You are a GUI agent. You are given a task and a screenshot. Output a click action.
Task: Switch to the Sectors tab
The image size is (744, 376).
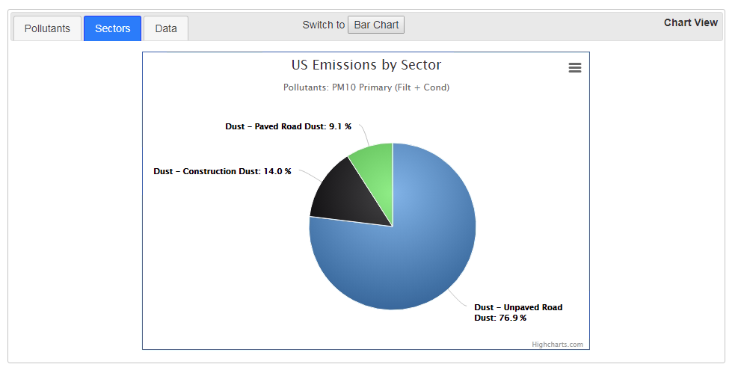tap(112, 28)
